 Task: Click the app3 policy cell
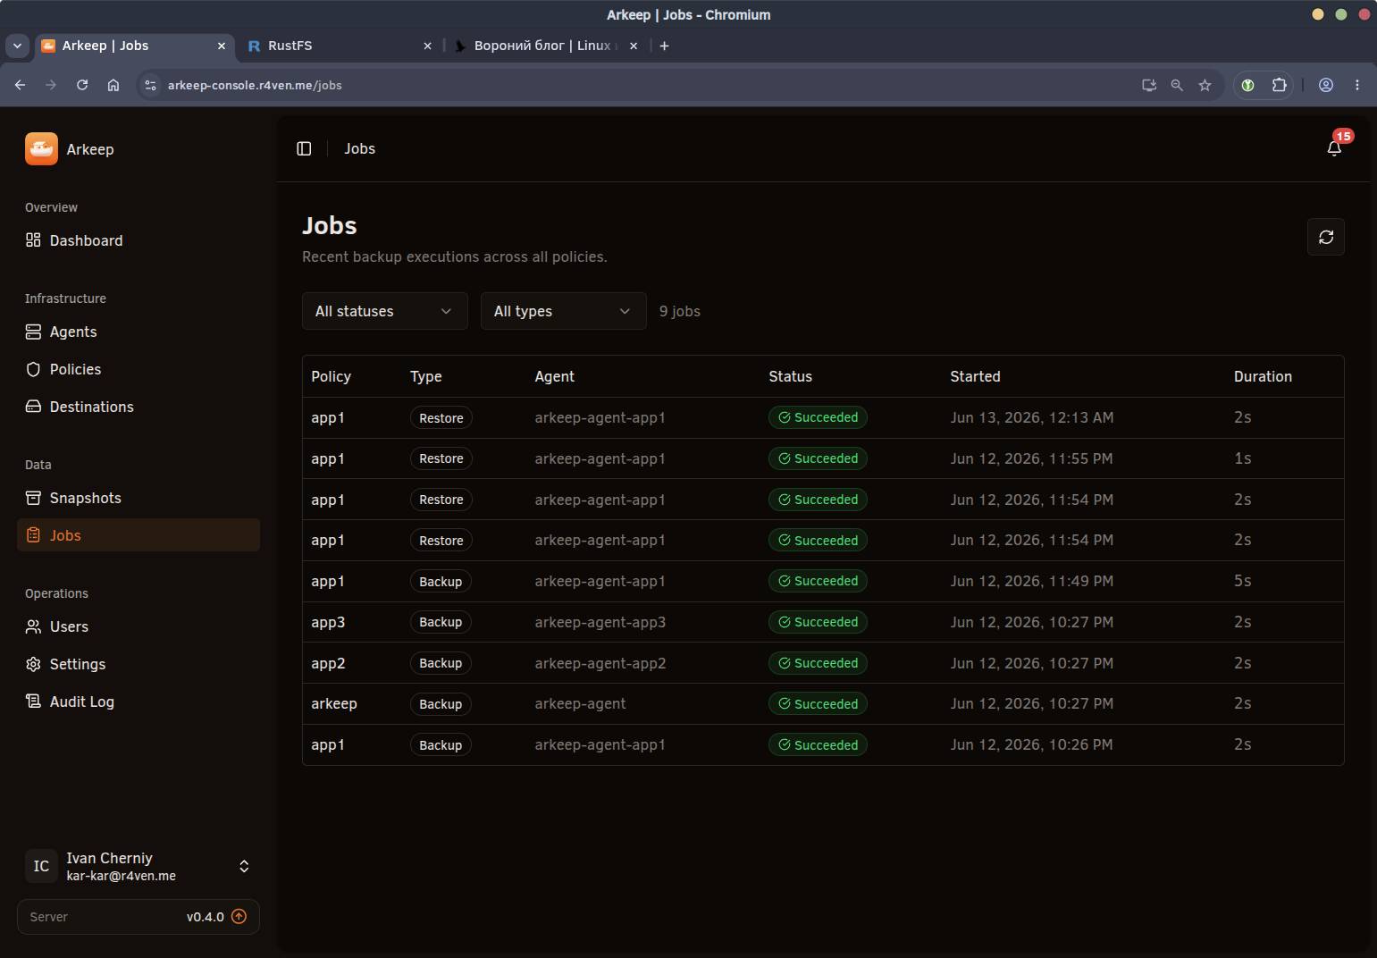tap(328, 622)
